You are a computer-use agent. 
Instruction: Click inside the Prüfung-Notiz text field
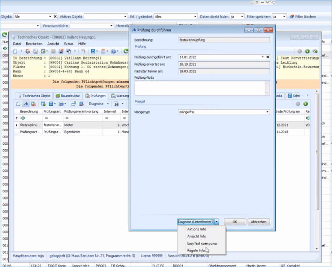tap(200, 88)
